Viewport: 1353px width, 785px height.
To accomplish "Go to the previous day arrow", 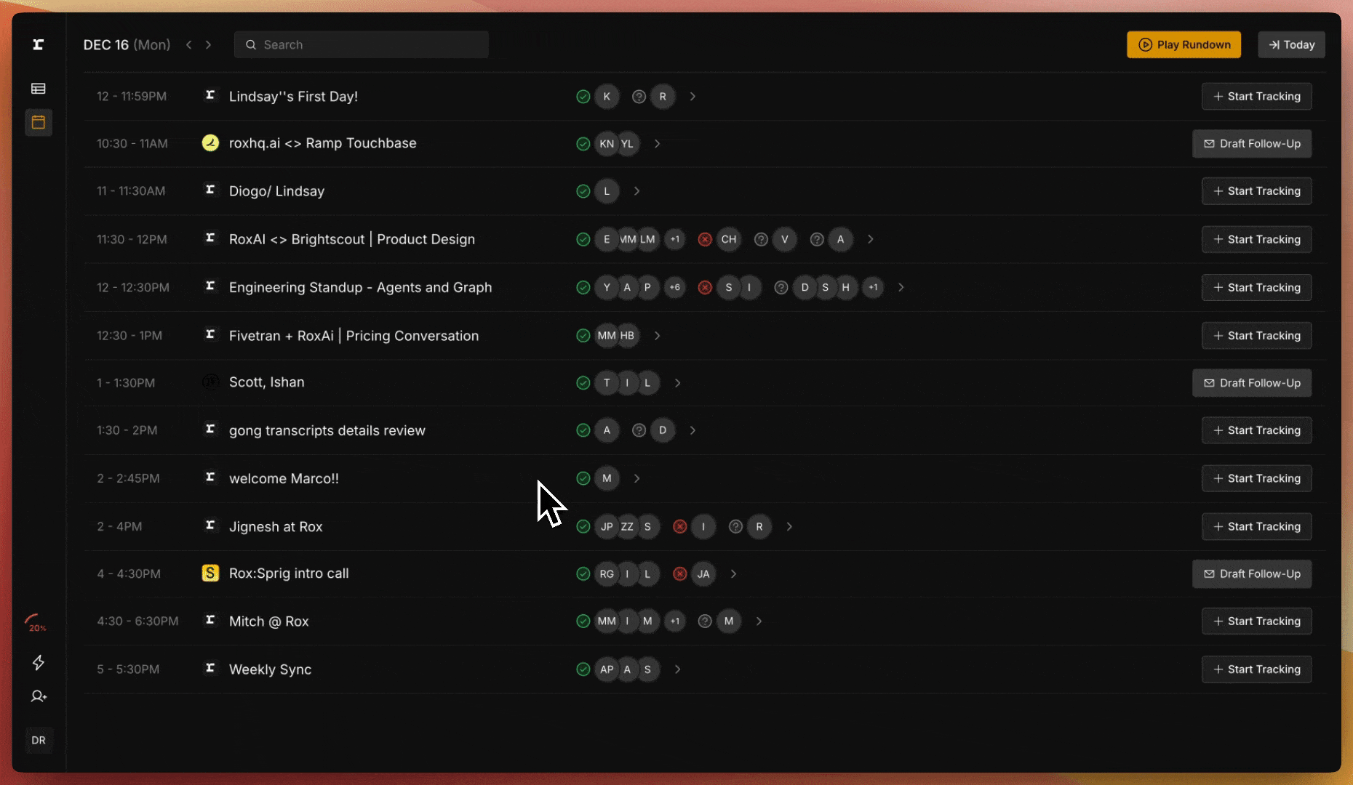I will click(x=189, y=45).
